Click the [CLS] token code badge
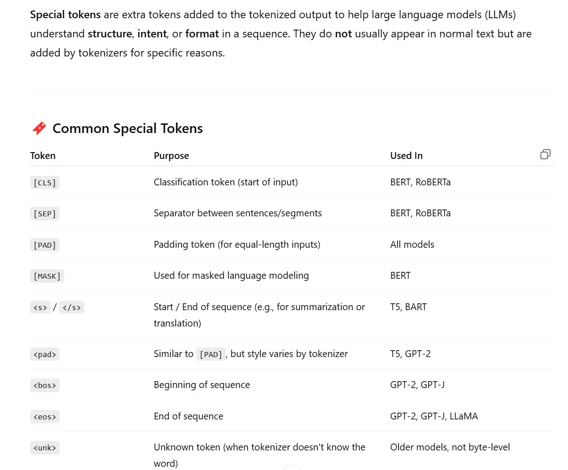This screenshot has height=470, width=568. (x=45, y=183)
